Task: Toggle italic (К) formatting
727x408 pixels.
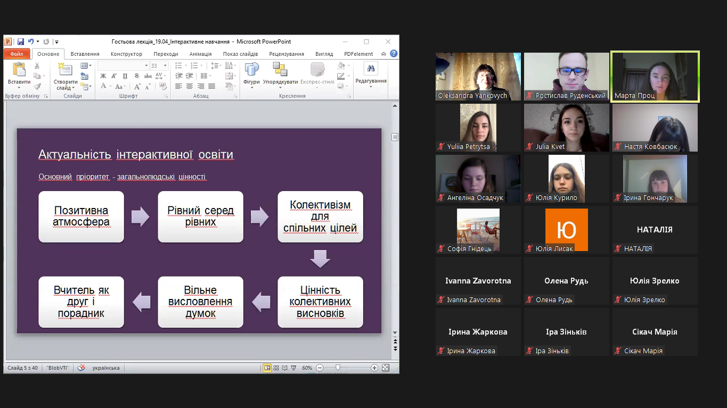Action: 114,76
